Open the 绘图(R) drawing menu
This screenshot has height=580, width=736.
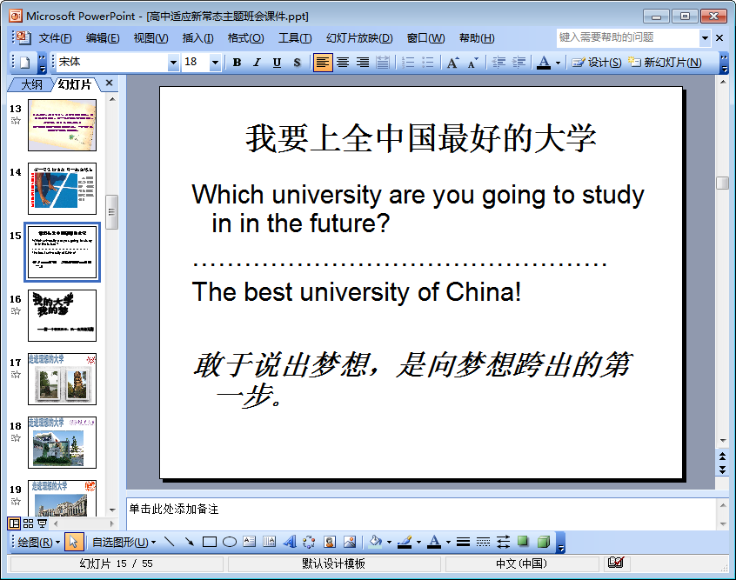pos(39,542)
